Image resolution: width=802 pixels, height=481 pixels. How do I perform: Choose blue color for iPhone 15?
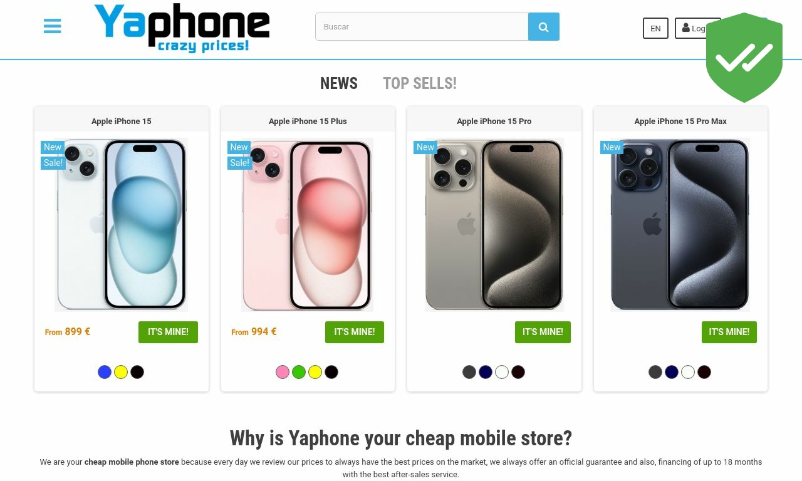pyautogui.click(x=105, y=372)
